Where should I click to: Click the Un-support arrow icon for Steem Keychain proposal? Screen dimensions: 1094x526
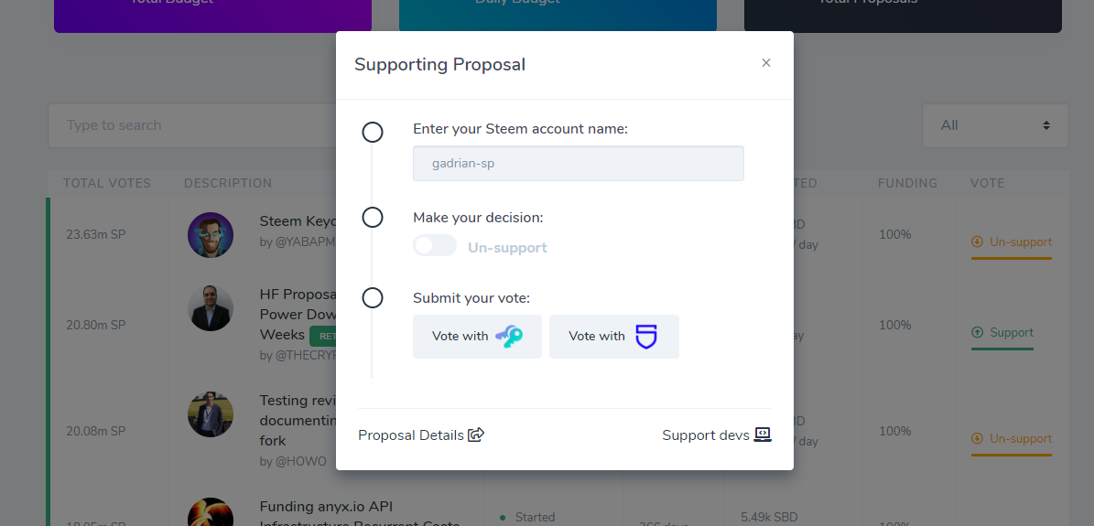977,242
